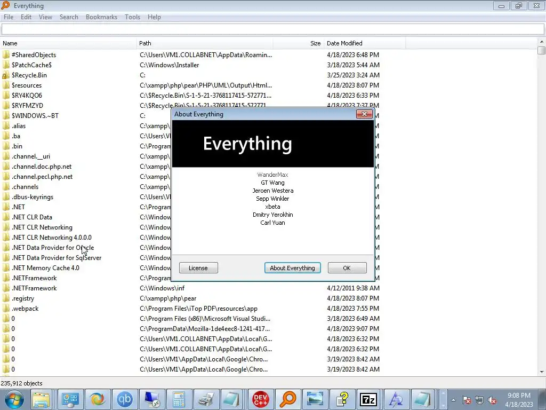Click the vertical scrollbar thumb
546x410 pixels.
[x=542, y=50]
